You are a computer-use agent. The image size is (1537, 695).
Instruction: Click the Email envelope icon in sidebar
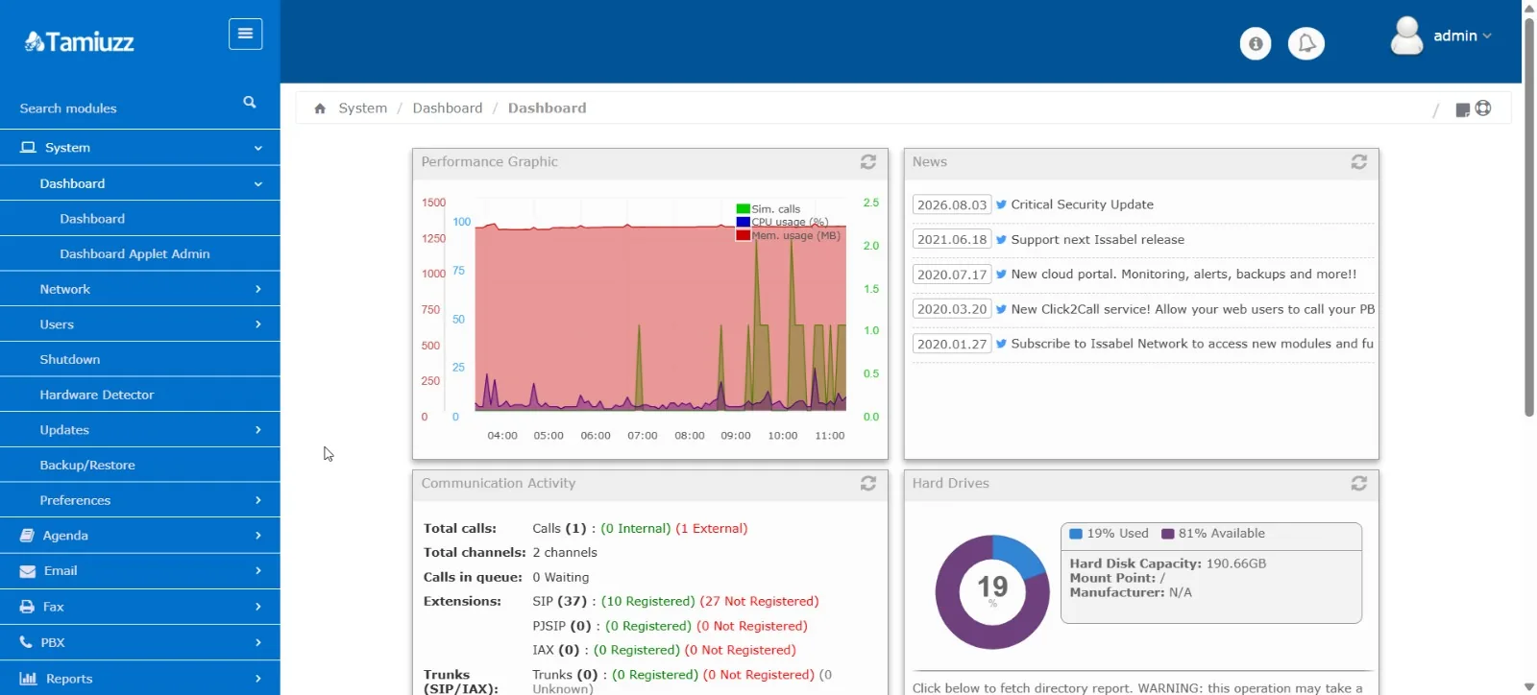click(x=28, y=571)
